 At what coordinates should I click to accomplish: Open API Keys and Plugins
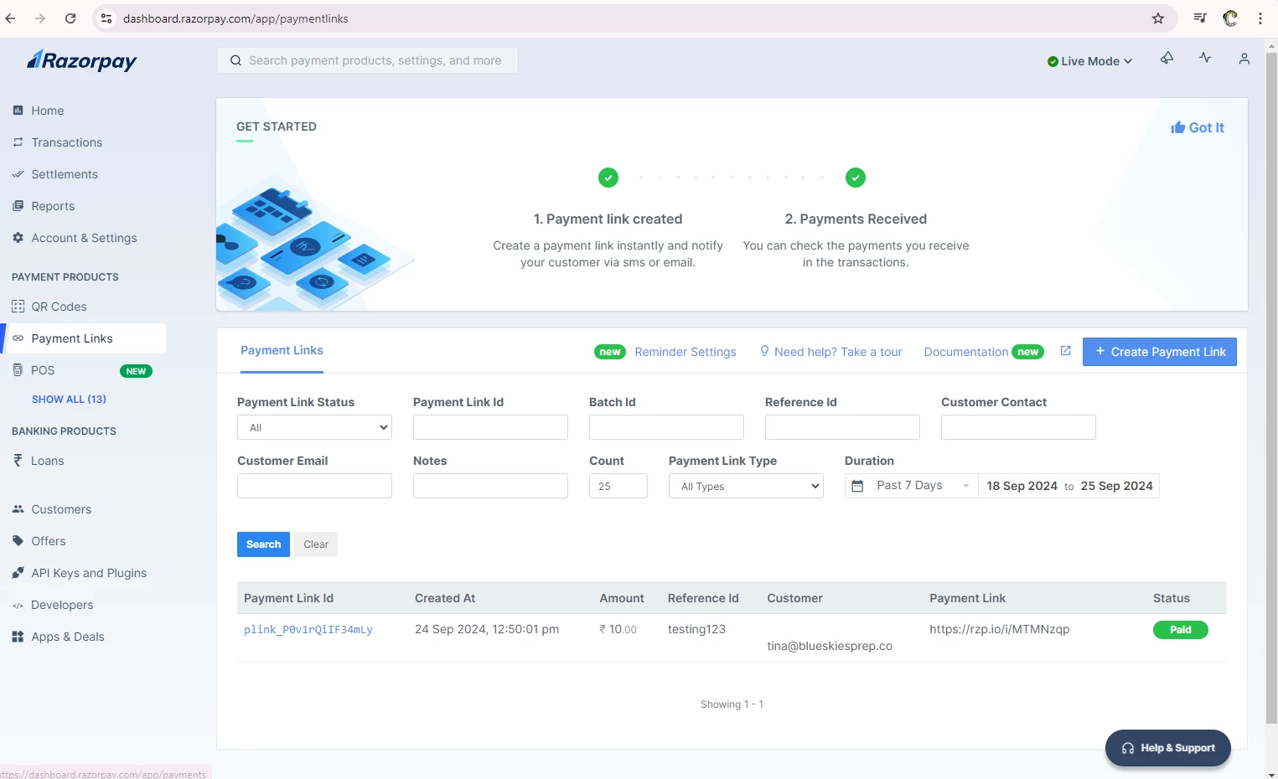pos(89,573)
